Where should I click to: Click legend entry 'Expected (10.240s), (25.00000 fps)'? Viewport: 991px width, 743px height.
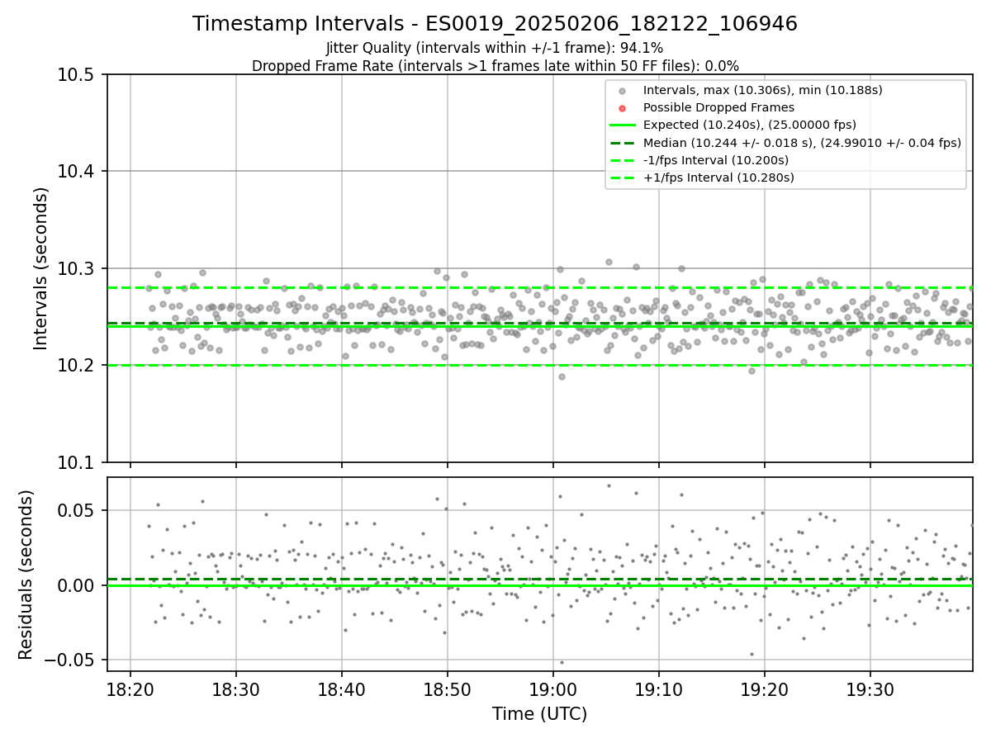pyautogui.click(x=749, y=125)
